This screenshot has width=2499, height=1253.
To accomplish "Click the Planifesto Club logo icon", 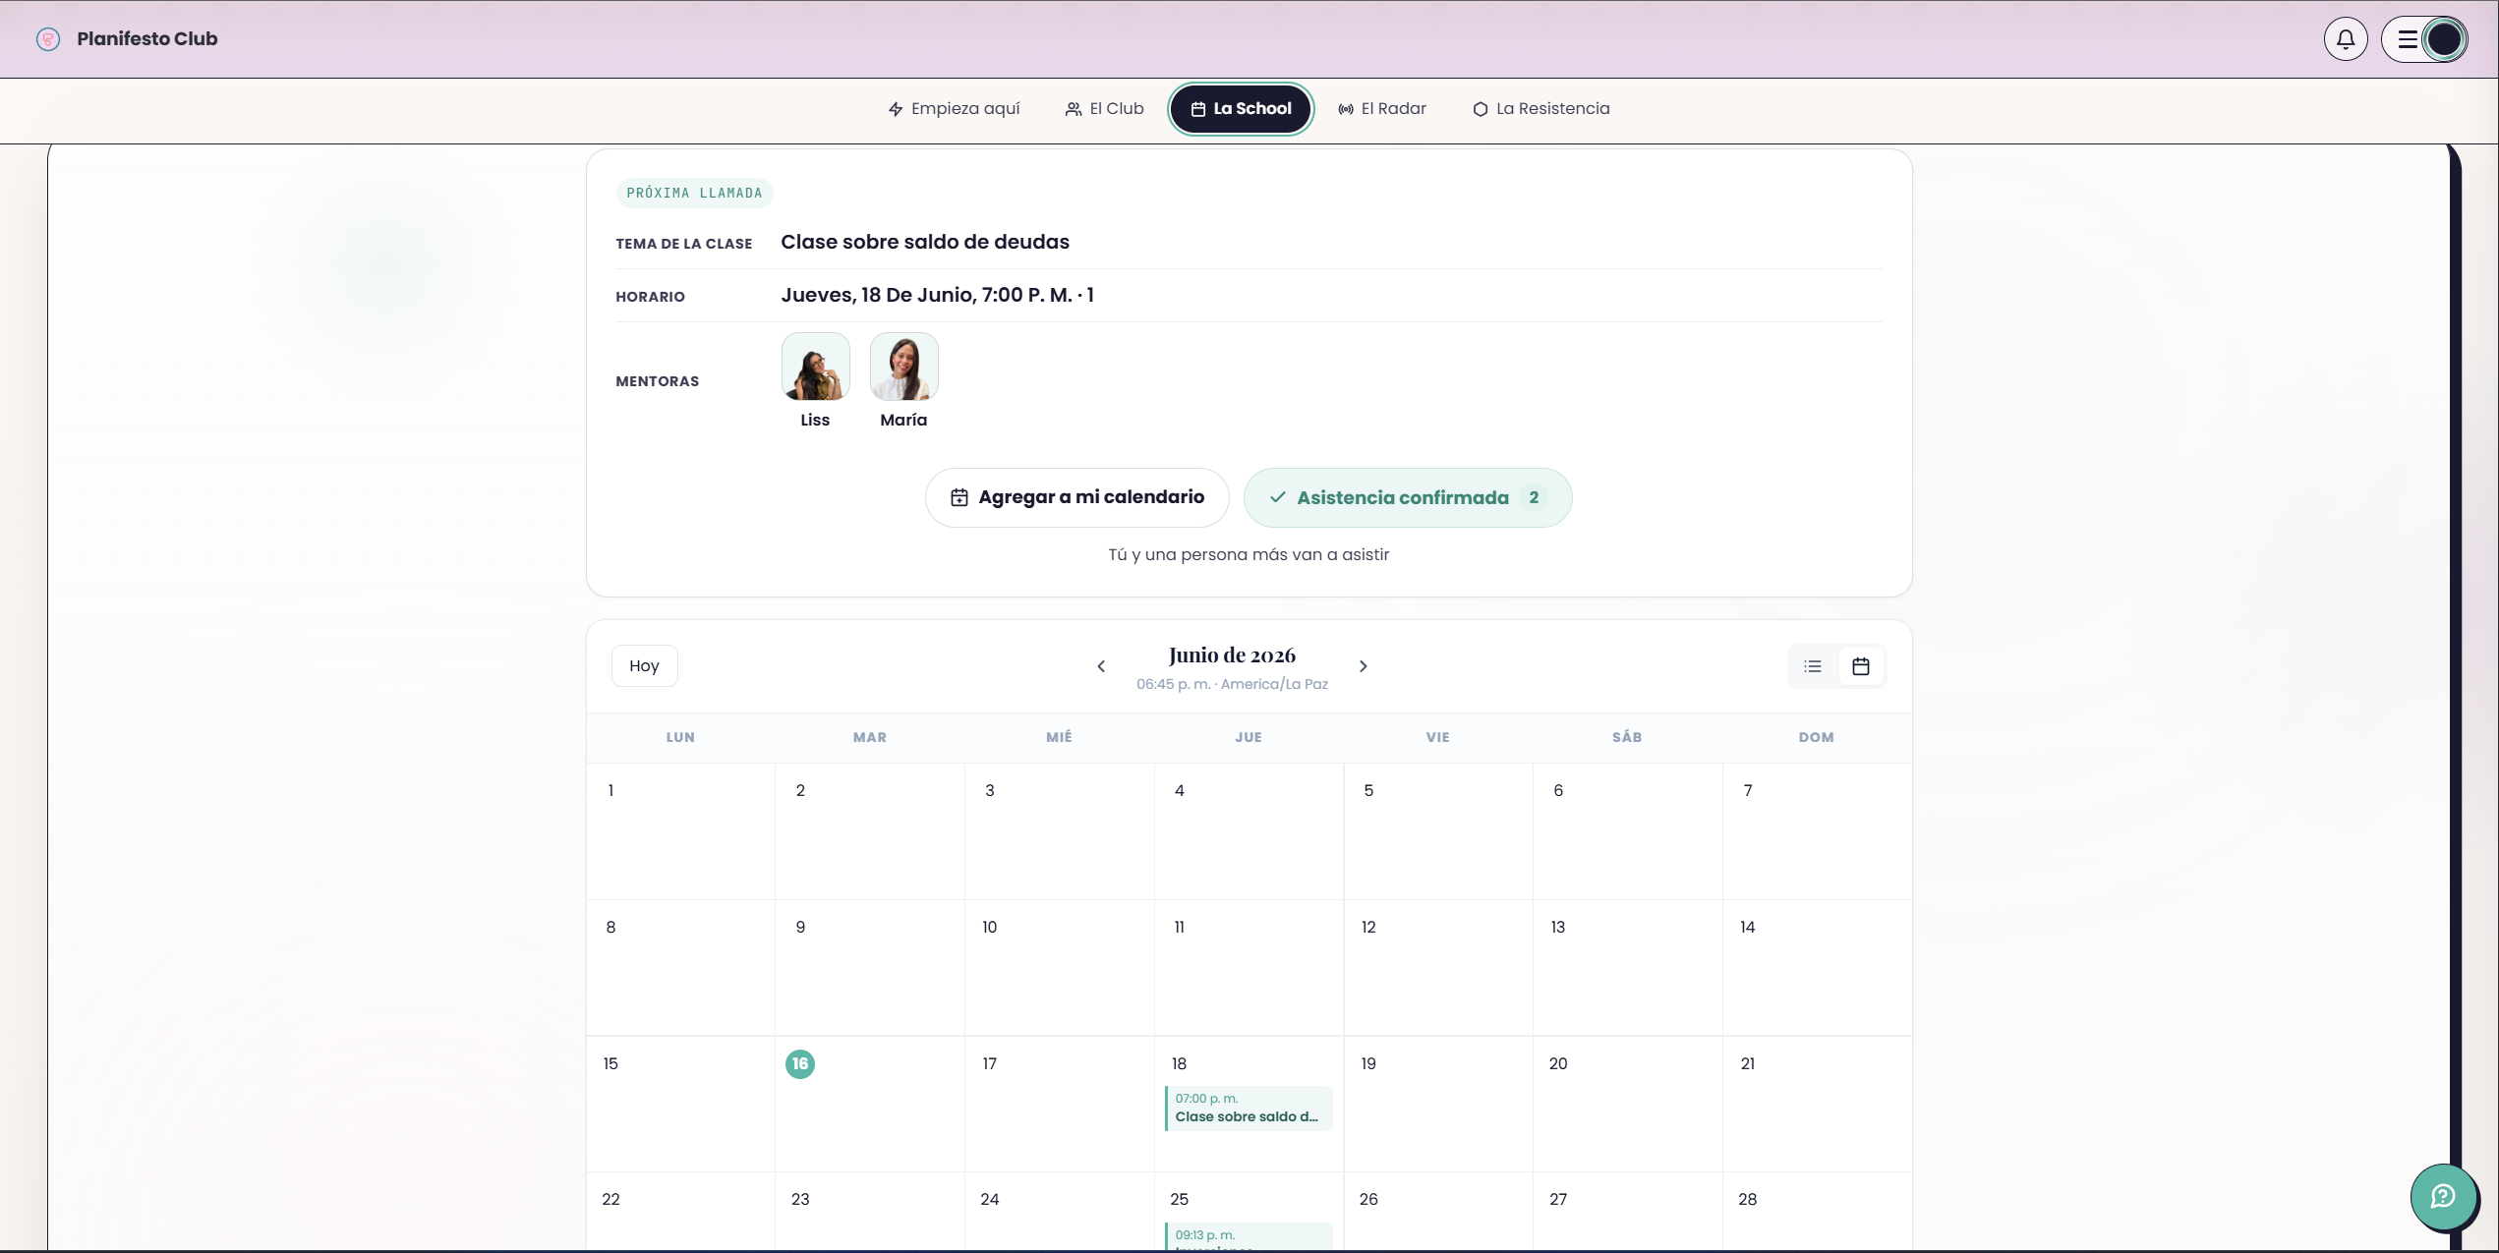I will [x=48, y=39].
